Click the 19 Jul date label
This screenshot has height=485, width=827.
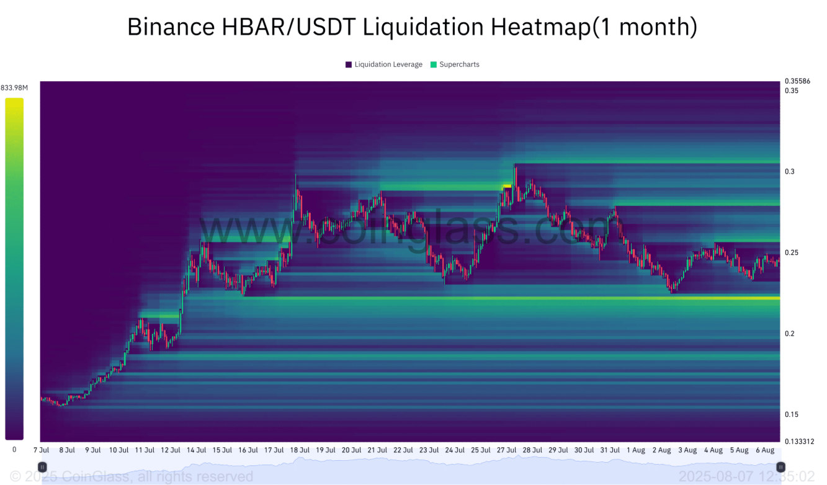tap(326, 450)
